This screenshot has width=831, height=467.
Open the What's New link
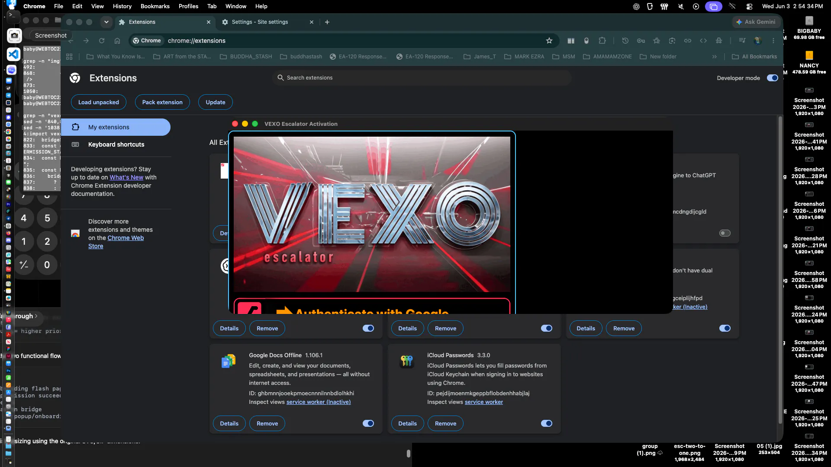126,177
